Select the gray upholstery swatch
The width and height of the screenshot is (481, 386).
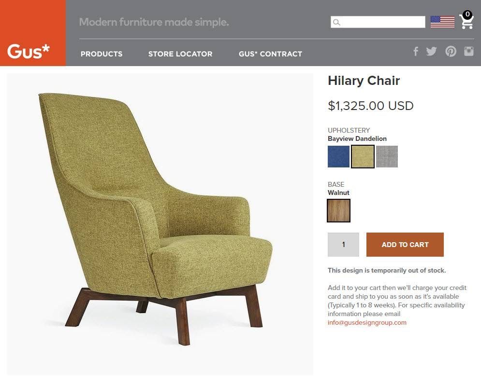point(387,156)
